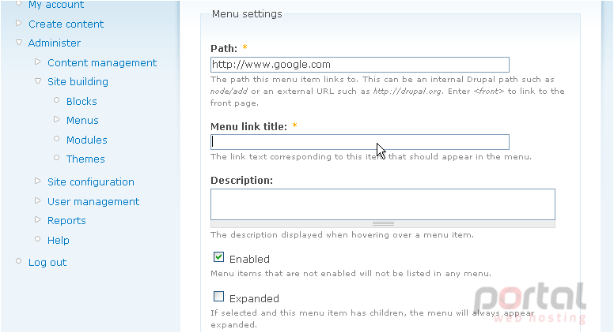Open the Blocks link
The height and width of the screenshot is (333, 614).
(81, 102)
